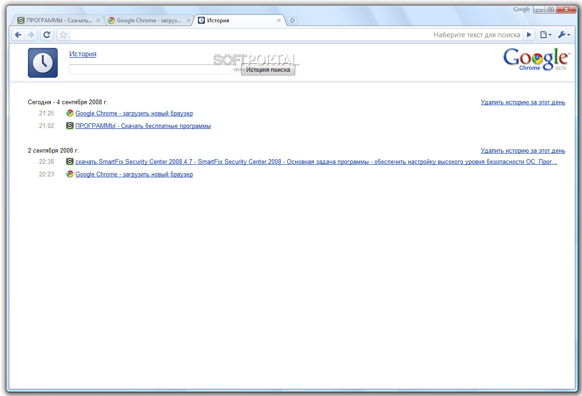Open the 21:25 Google Chrome history link
This screenshot has width=582, height=396.
[x=134, y=114]
